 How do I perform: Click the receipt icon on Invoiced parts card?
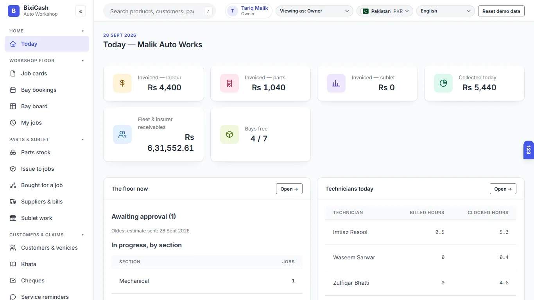(229, 83)
